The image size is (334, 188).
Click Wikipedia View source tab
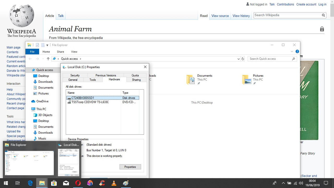coord(220,16)
